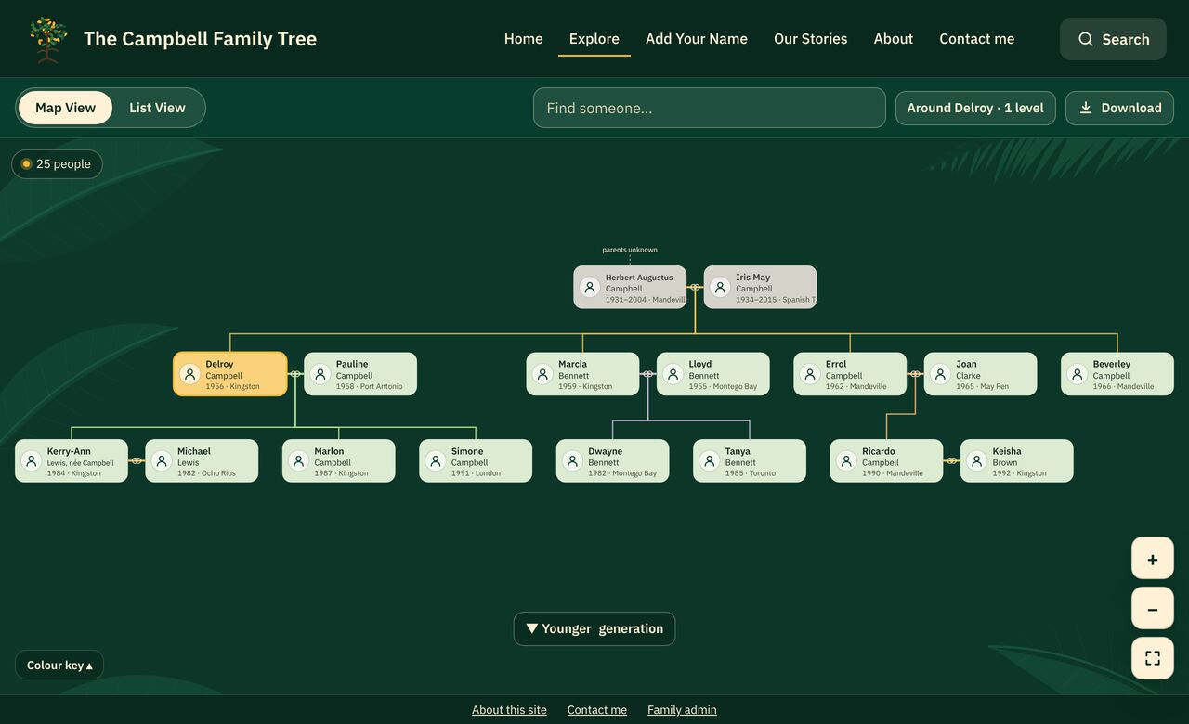Click the fit-to-screen fullscreen icon

pos(1153,658)
